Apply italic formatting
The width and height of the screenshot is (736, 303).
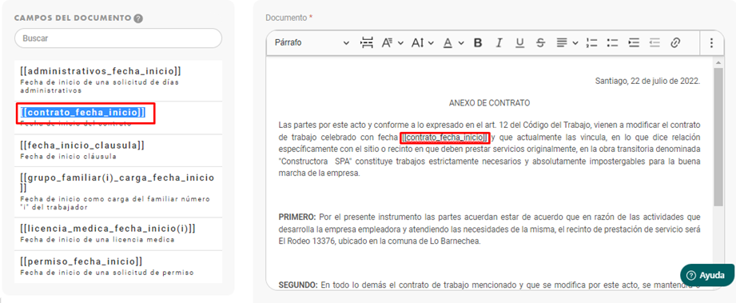point(499,43)
